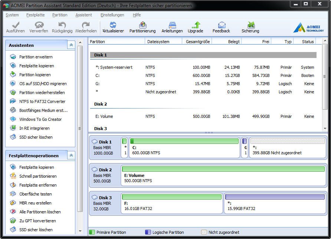The image size is (331, 239).
Task: Sort by the Status column header
Action: 305,42
